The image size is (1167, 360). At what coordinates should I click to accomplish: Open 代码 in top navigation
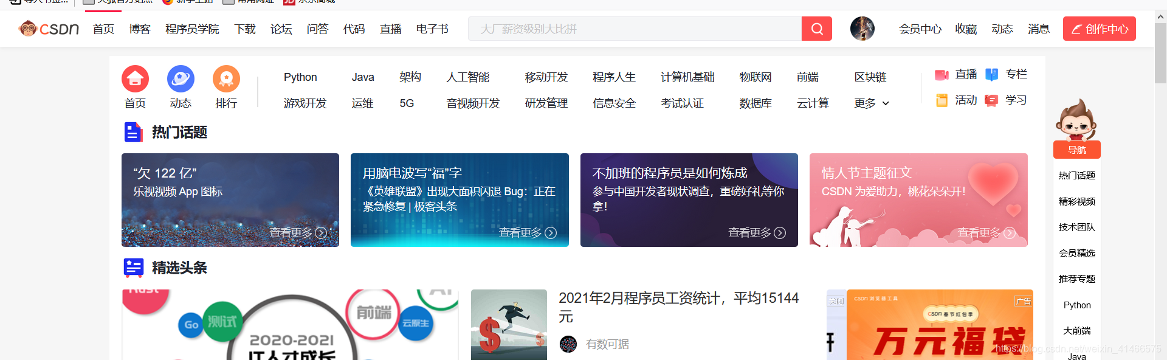point(354,29)
